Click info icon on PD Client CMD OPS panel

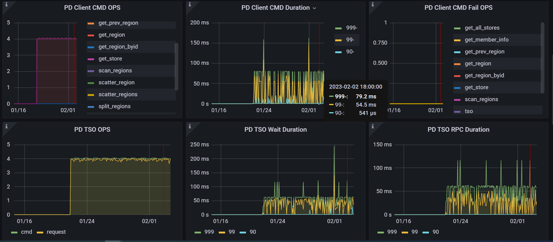point(6,5)
